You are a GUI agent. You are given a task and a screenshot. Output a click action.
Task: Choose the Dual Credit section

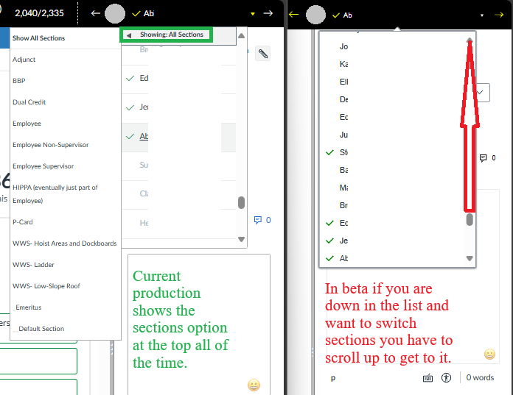click(x=29, y=102)
